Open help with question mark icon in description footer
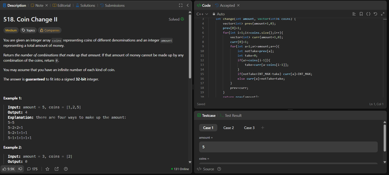Image resolution: width=389 pixels, height=175 pixels. (66, 169)
